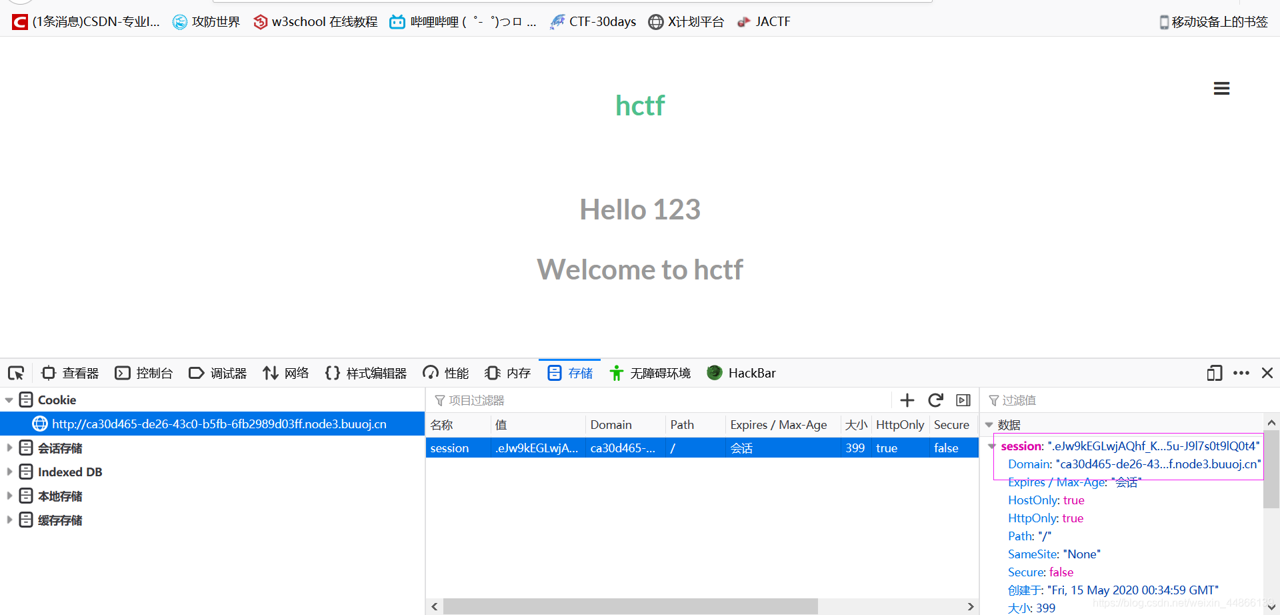Open the HackBar tab
Screen dimensions: 1280x615
(x=741, y=373)
